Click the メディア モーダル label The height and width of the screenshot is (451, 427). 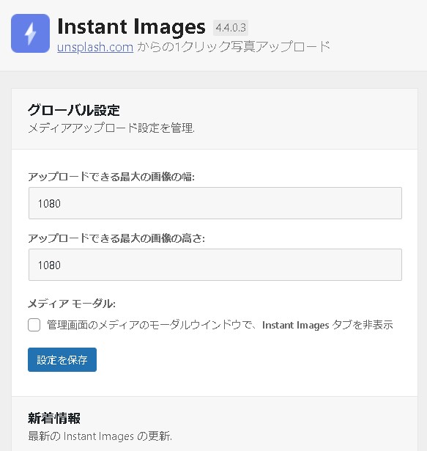[x=72, y=304]
